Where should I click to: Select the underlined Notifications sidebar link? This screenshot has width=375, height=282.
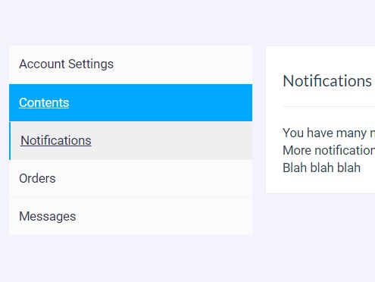(x=56, y=140)
